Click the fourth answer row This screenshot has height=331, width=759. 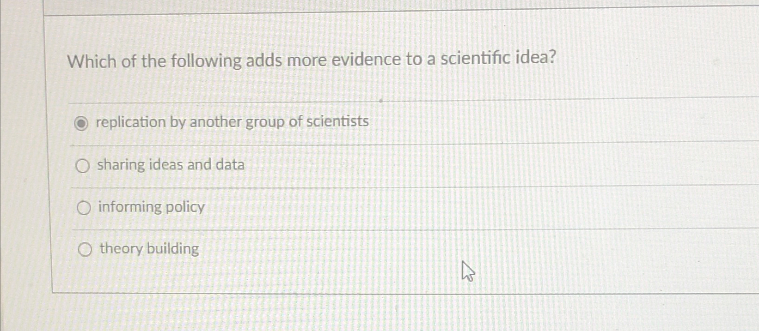[324, 249]
